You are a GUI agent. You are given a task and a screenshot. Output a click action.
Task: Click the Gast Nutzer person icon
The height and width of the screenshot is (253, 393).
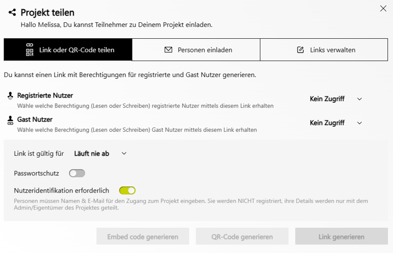pos(10,121)
